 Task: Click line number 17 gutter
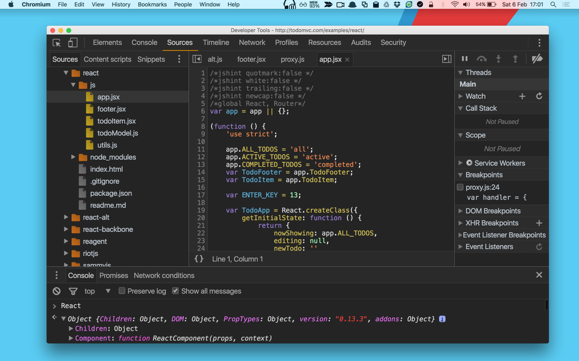coord(201,195)
